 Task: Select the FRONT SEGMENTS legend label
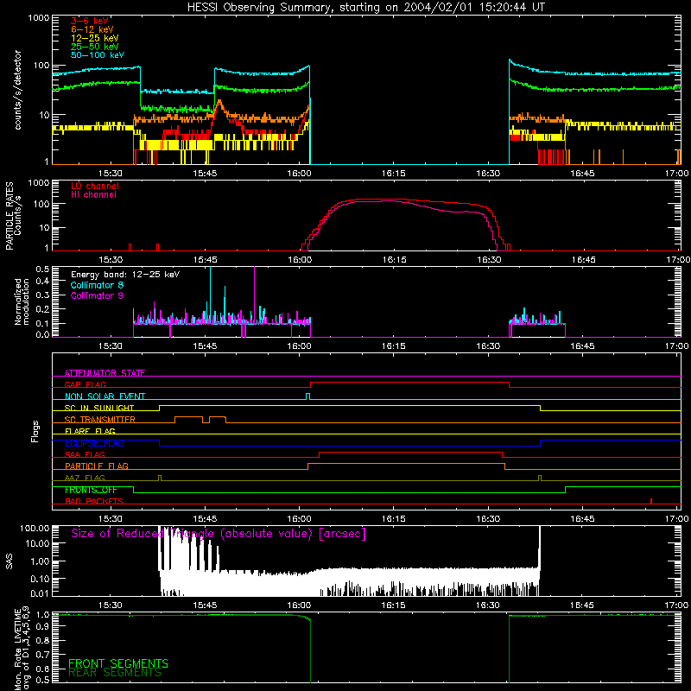click(x=118, y=663)
